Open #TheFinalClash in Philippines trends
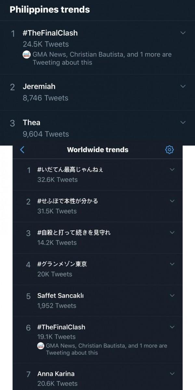195x390 pixels. 50,33
